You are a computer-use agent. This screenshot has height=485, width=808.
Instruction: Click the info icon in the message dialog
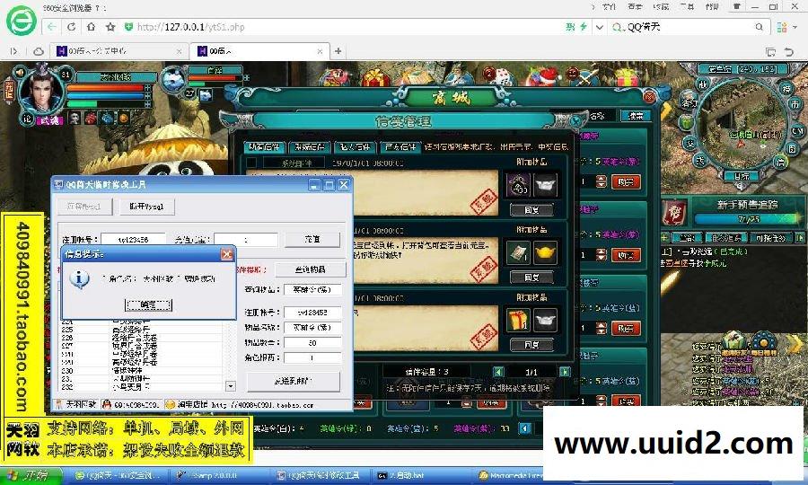point(79,278)
